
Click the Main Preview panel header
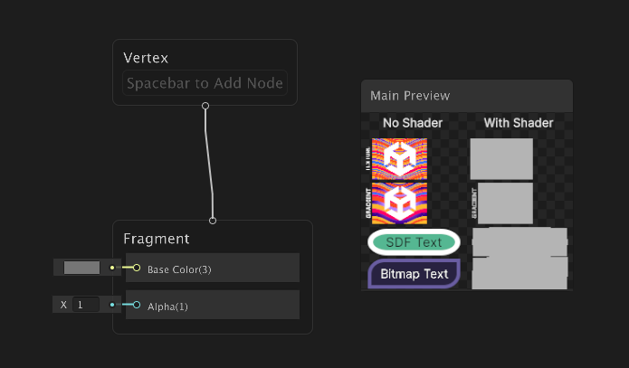(466, 96)
